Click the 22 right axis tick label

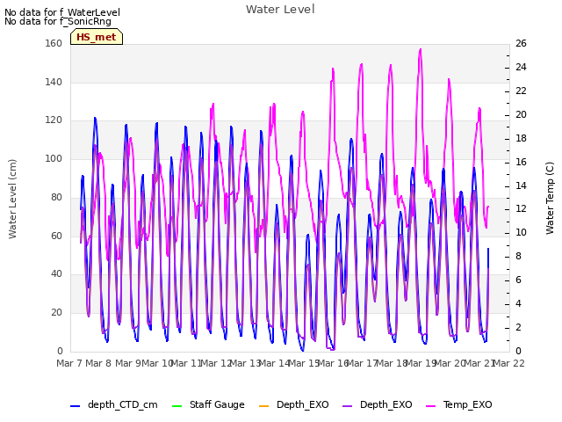click(x=521, y=91)
